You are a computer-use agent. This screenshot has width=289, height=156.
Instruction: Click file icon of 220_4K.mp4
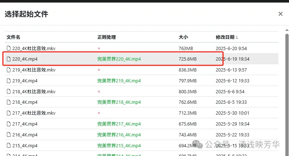(x=9, y=59)
